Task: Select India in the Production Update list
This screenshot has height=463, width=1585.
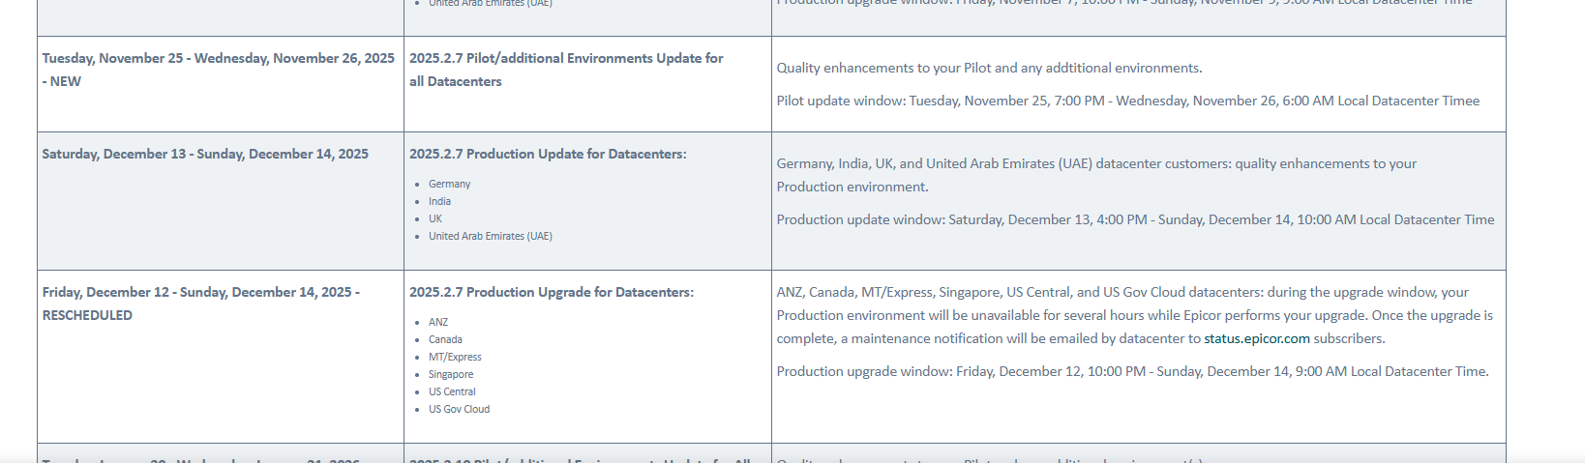Action: (439, 201)
